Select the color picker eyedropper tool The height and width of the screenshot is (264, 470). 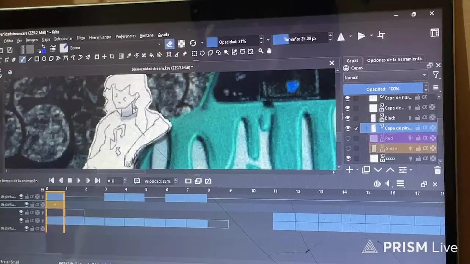coord(129,56)
